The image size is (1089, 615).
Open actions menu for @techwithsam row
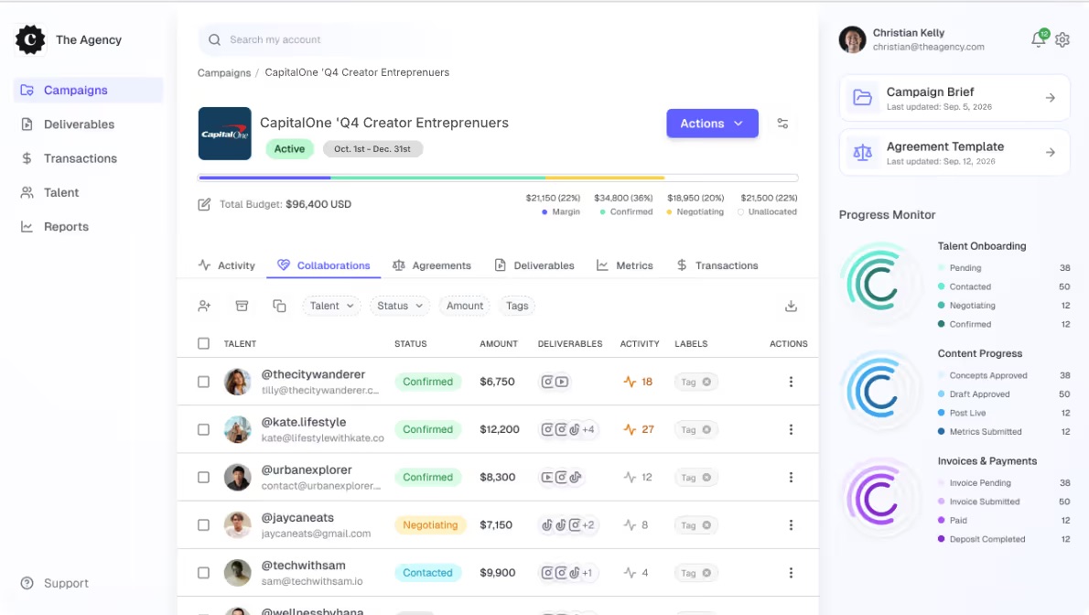[791, 573]
